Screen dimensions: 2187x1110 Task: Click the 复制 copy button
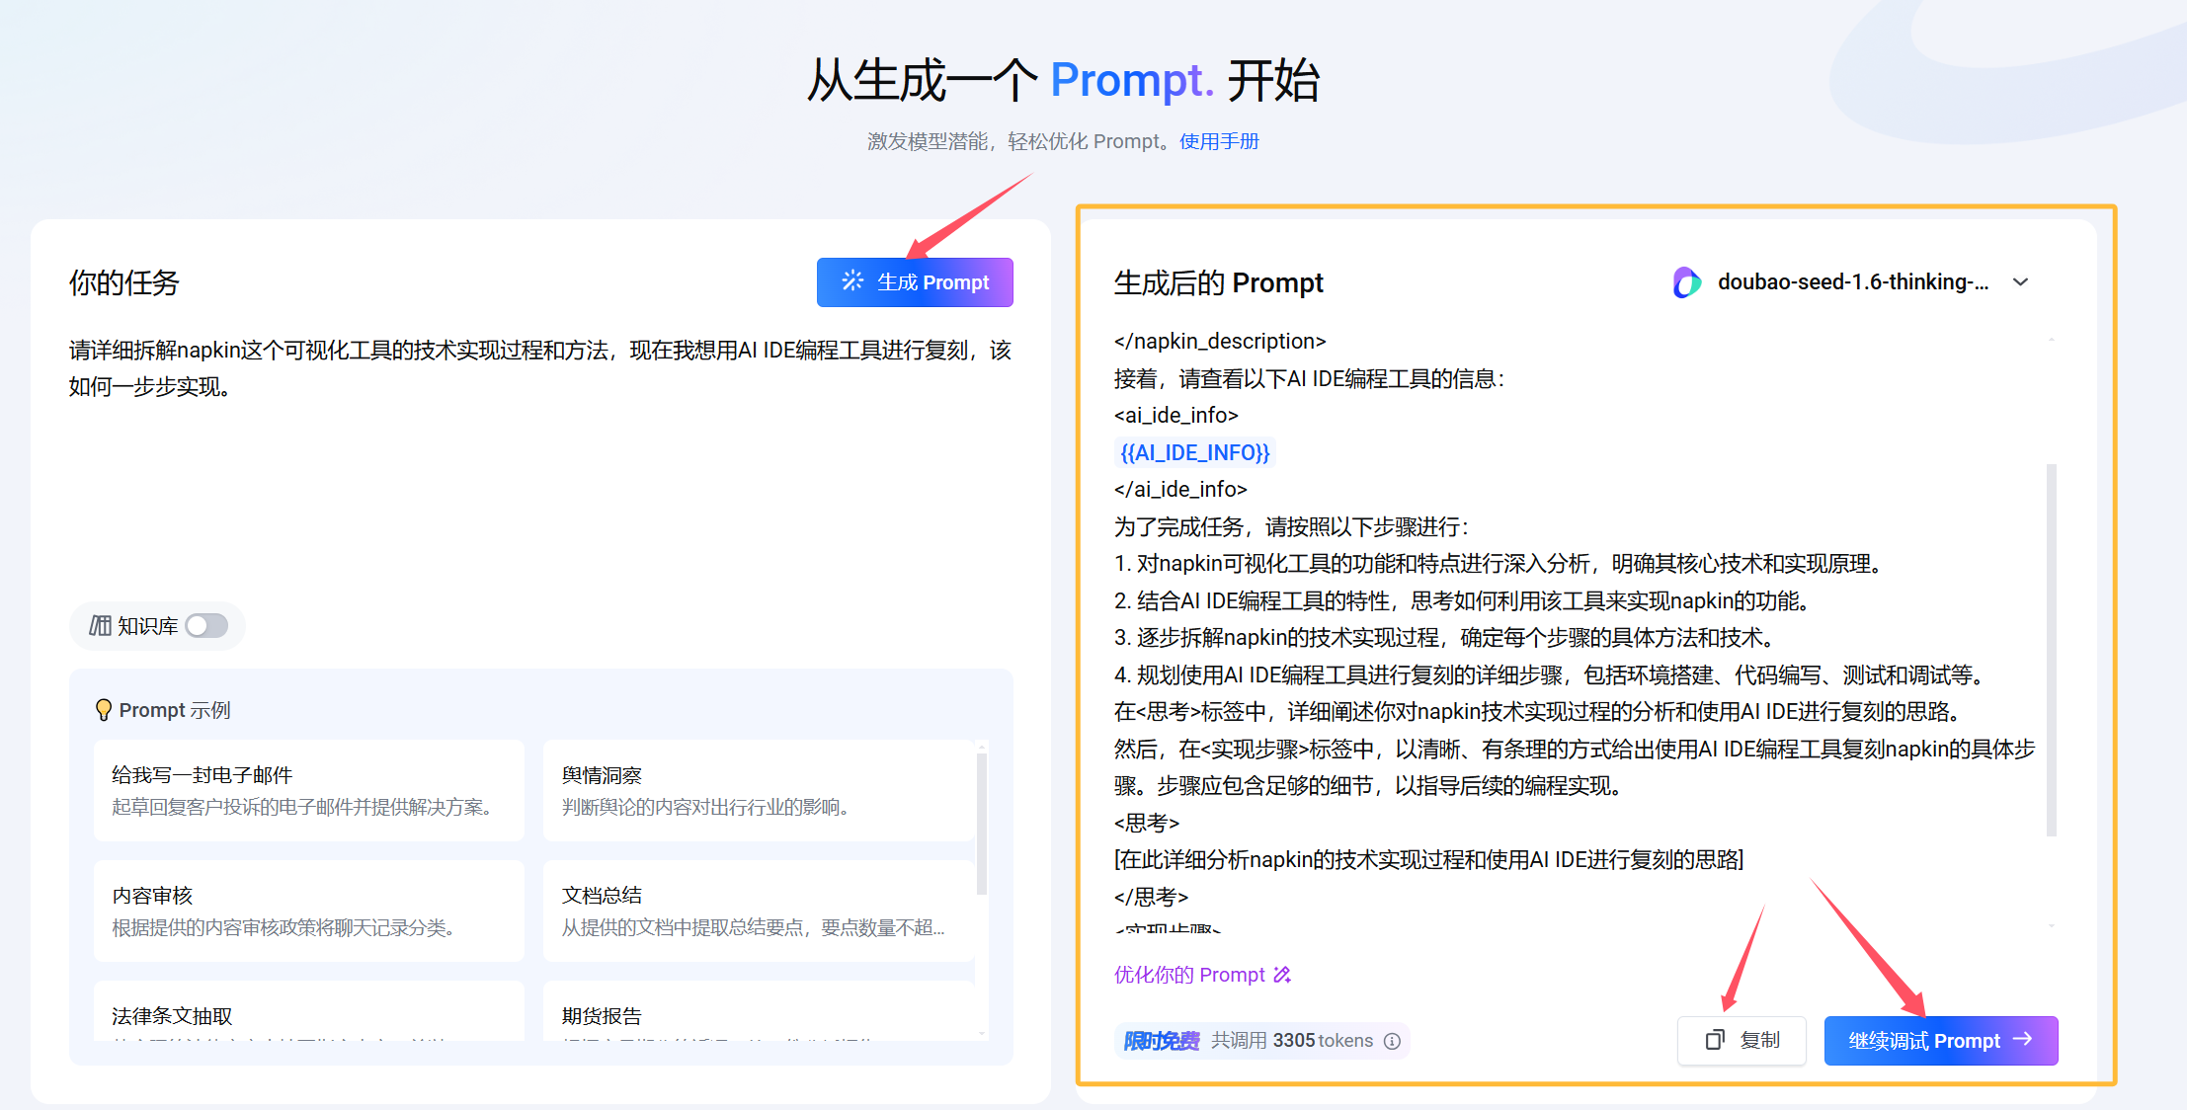pyautogui.click(x=1741, y=1040)
